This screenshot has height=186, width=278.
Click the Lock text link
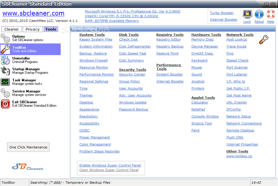click(x=247, y=22)
